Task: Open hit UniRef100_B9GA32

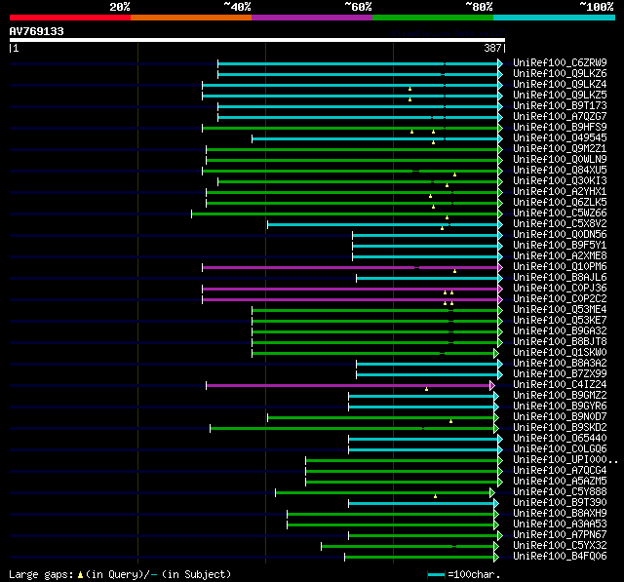Action: coord(560,331)
